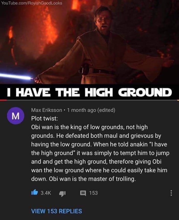179x220 pixels.
Task: Open replies via the comment bubble icon
Action: pyautogui.click(x=83, y=193)
